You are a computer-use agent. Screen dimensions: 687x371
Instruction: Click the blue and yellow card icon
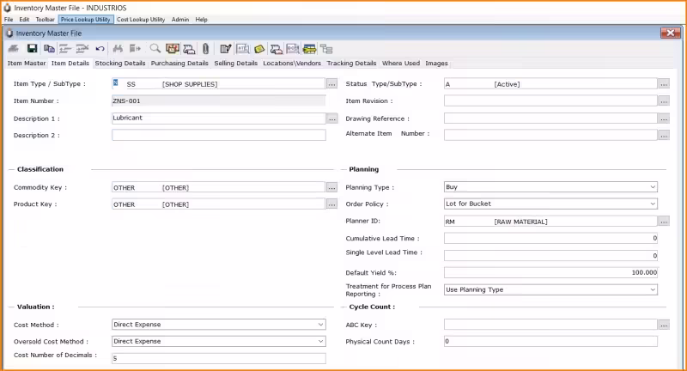tap(309, 49)
